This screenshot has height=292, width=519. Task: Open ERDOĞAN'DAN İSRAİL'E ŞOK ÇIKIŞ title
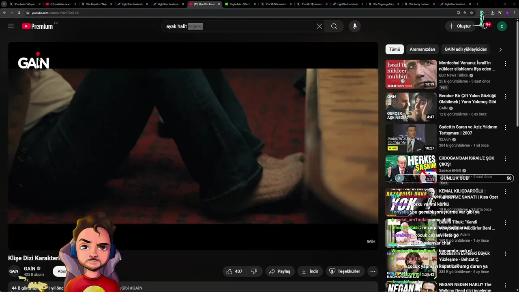(466, 161)
